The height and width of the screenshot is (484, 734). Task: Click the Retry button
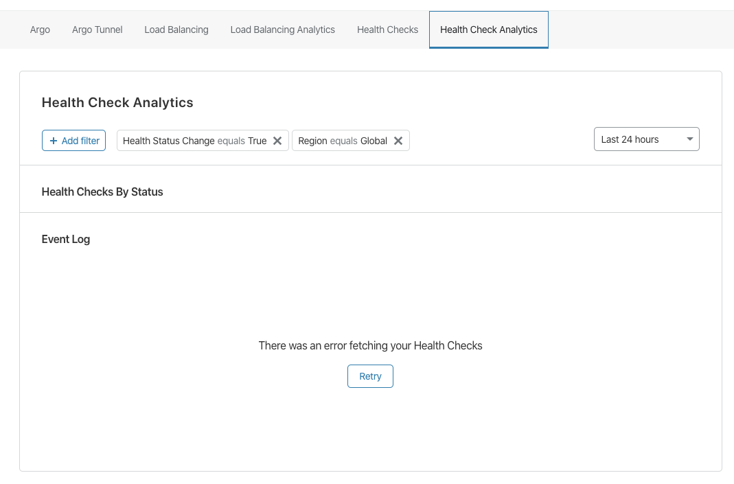pyautogui.click(x=370, y=376)
